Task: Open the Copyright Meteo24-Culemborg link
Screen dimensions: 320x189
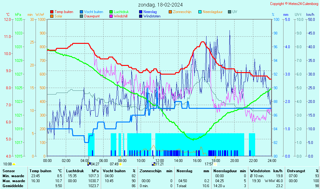Action: point(294,4)
